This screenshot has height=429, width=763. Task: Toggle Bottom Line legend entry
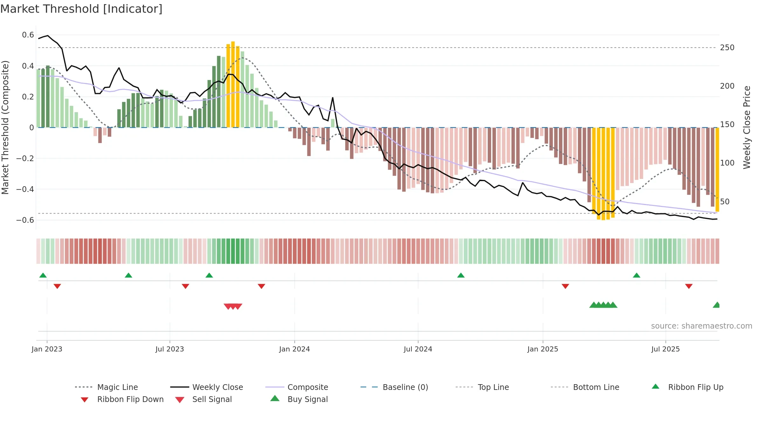(585, 387)
